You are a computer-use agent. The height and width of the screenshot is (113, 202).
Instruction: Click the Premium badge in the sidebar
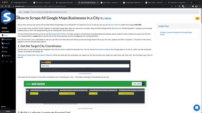pos(4,28)
